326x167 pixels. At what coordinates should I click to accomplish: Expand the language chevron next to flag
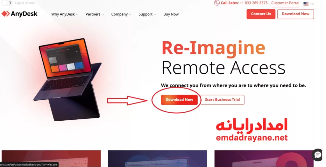[312, 4]
